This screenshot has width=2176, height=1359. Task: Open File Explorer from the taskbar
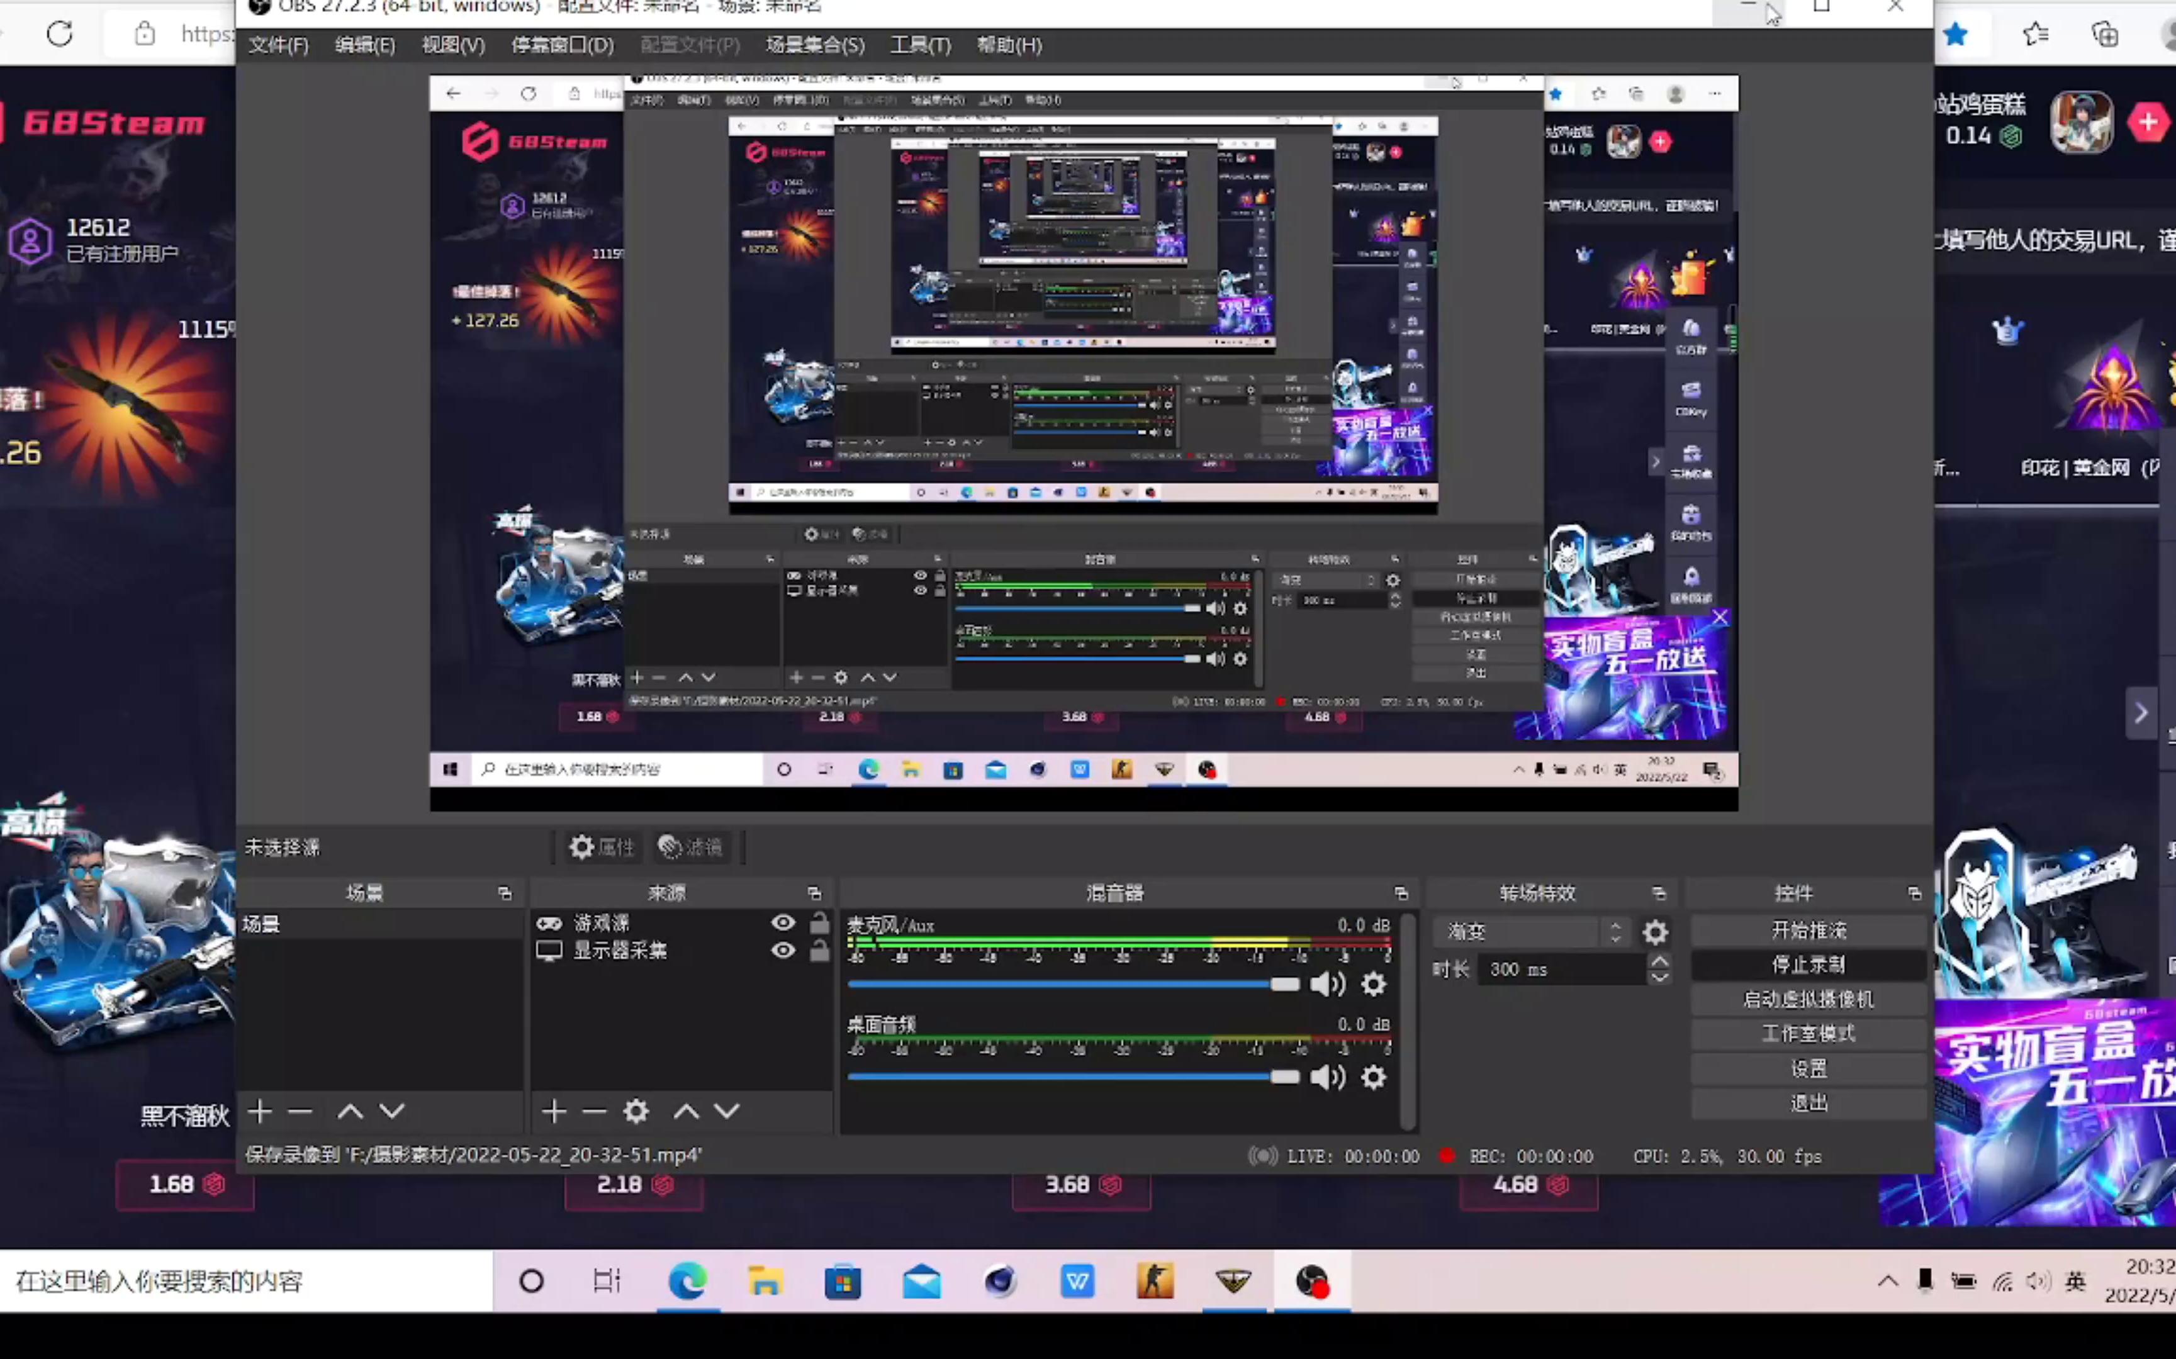(765, 1281)
